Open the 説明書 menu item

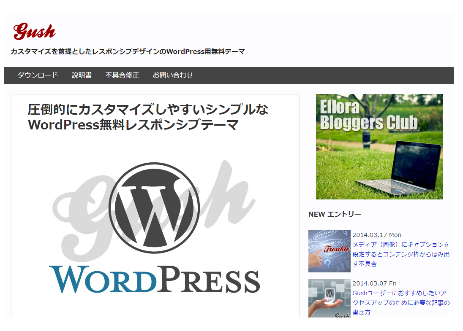(82, 75)
